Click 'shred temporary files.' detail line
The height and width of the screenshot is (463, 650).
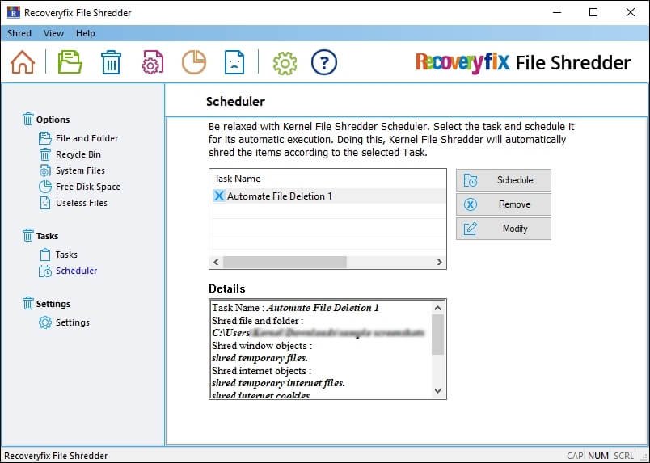(x=260, y=358)
